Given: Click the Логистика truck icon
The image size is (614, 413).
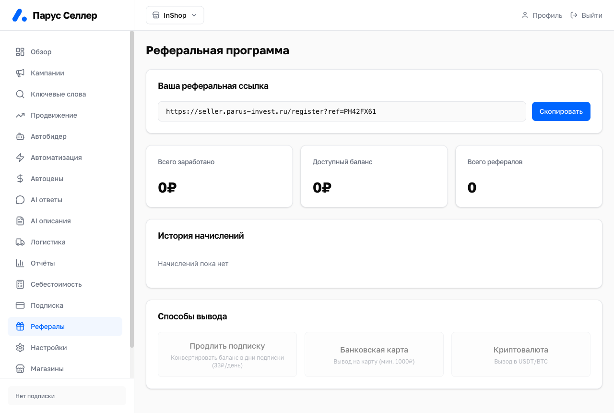Looking at the screenshot, I should pos(20,242).
